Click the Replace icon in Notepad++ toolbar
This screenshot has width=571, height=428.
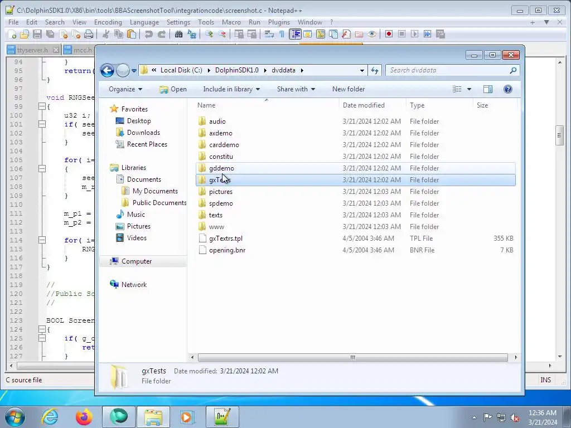(192, 34)
